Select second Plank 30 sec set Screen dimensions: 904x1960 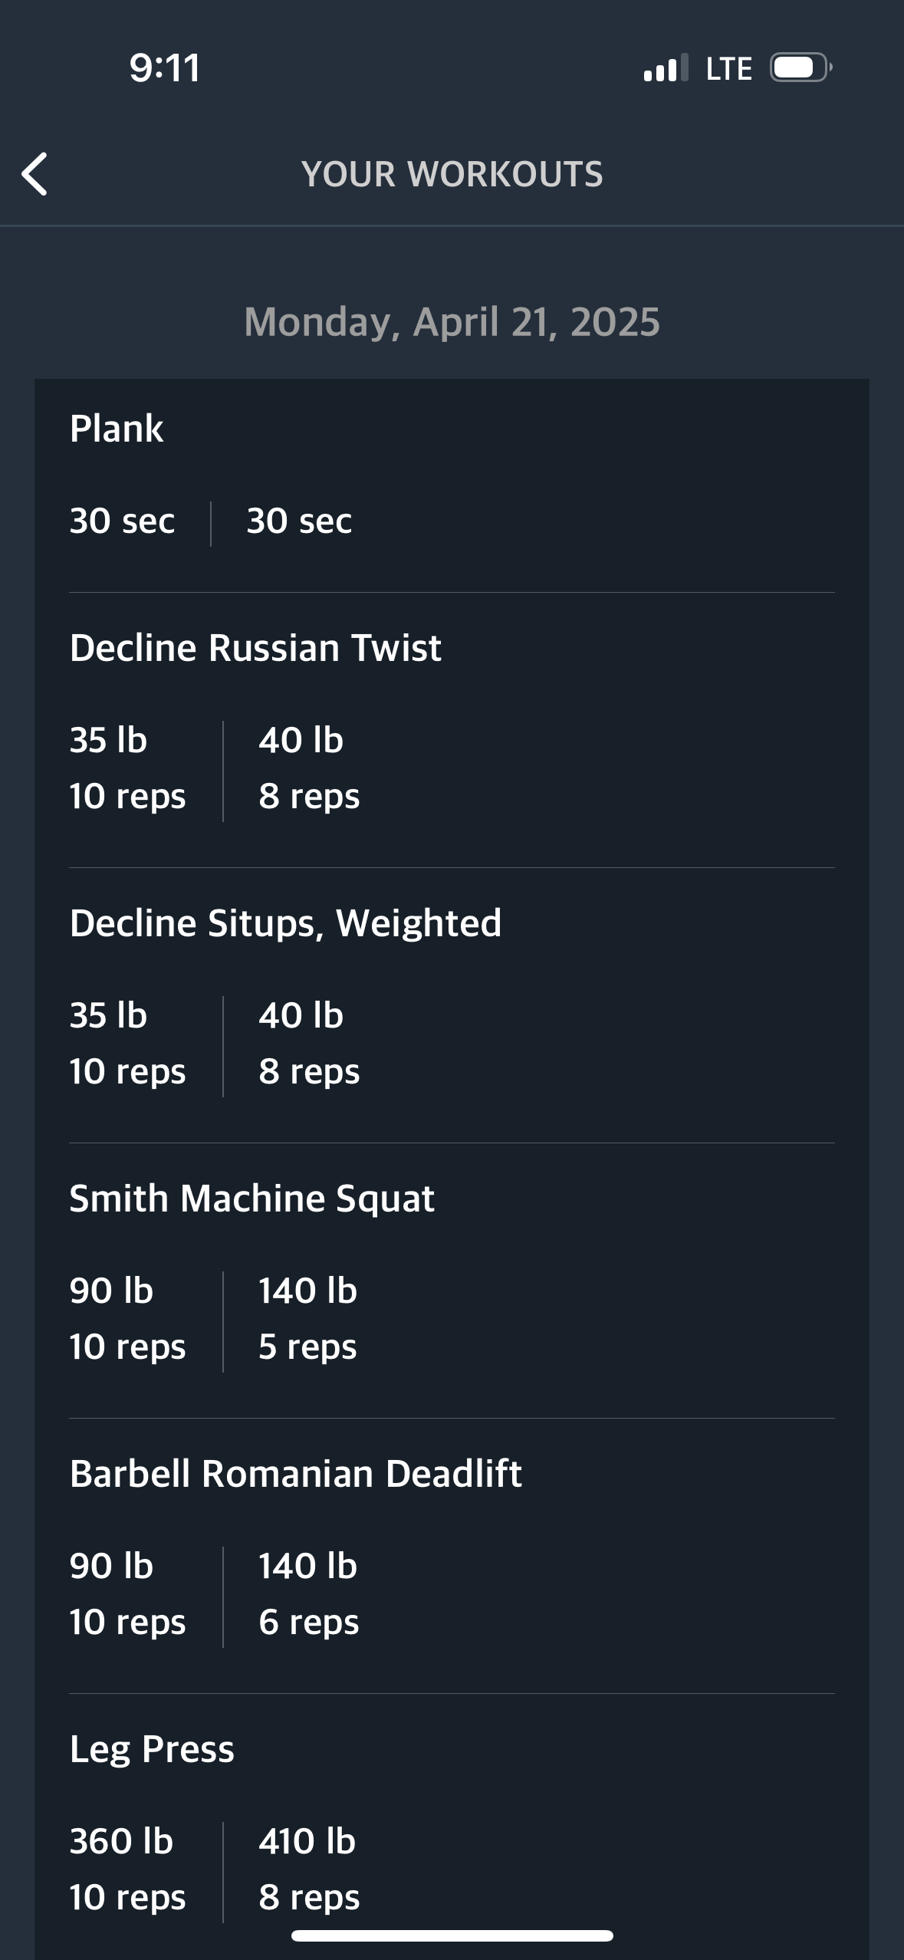[x=299, y=521]
